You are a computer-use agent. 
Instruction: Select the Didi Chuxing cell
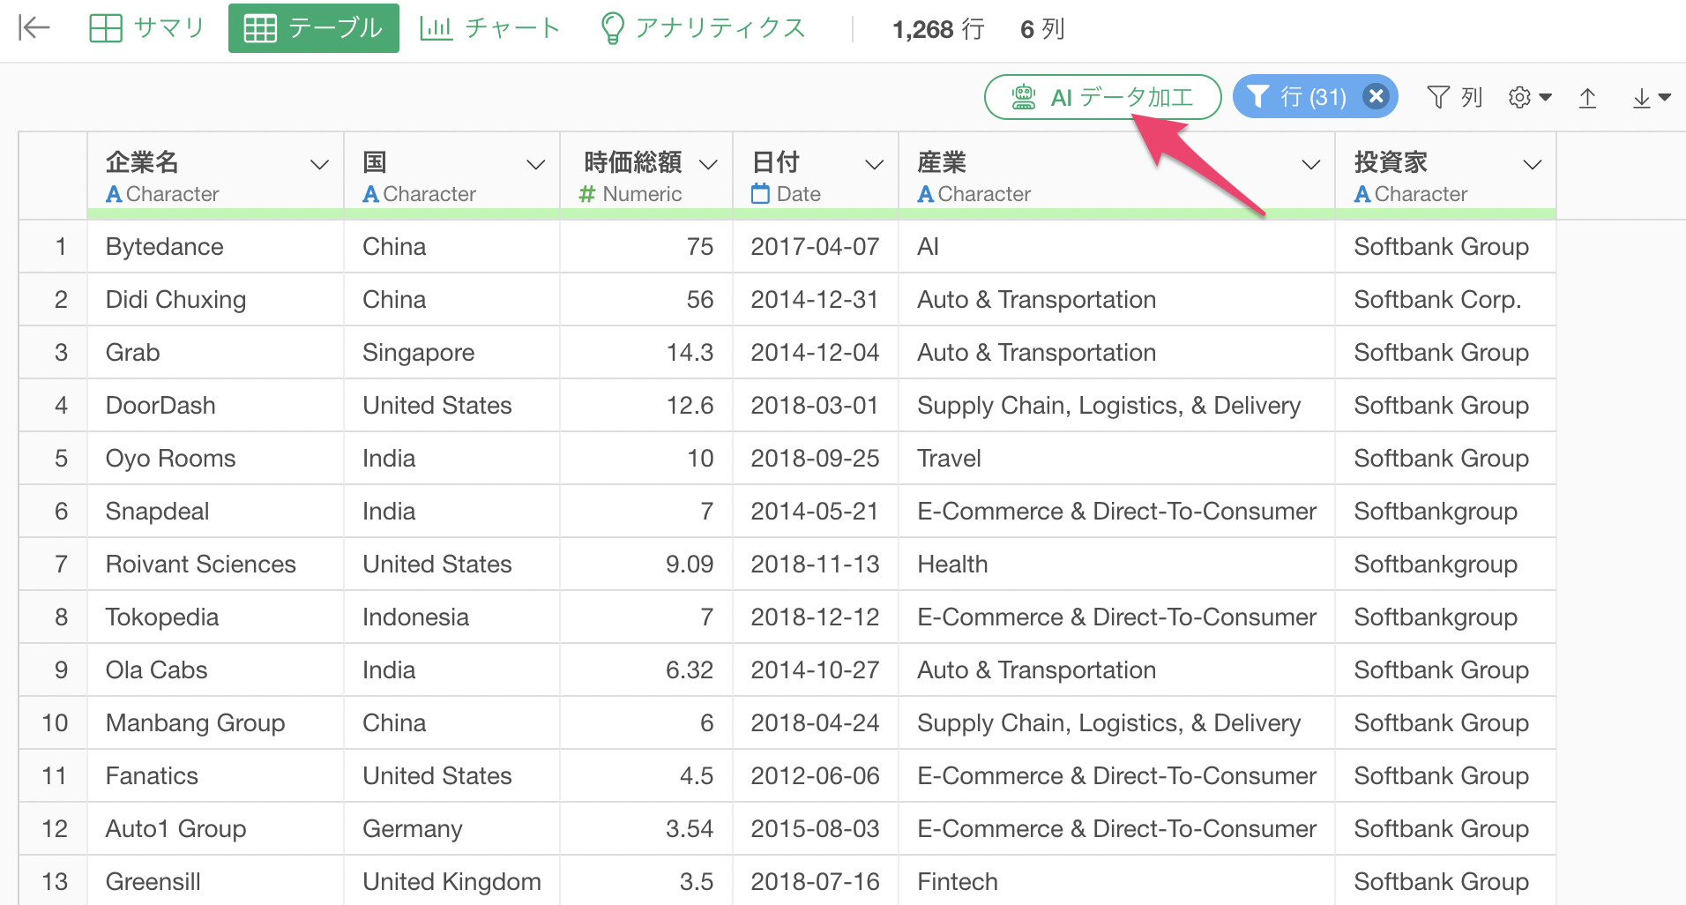pyautogui.click(x=215, y=300)
